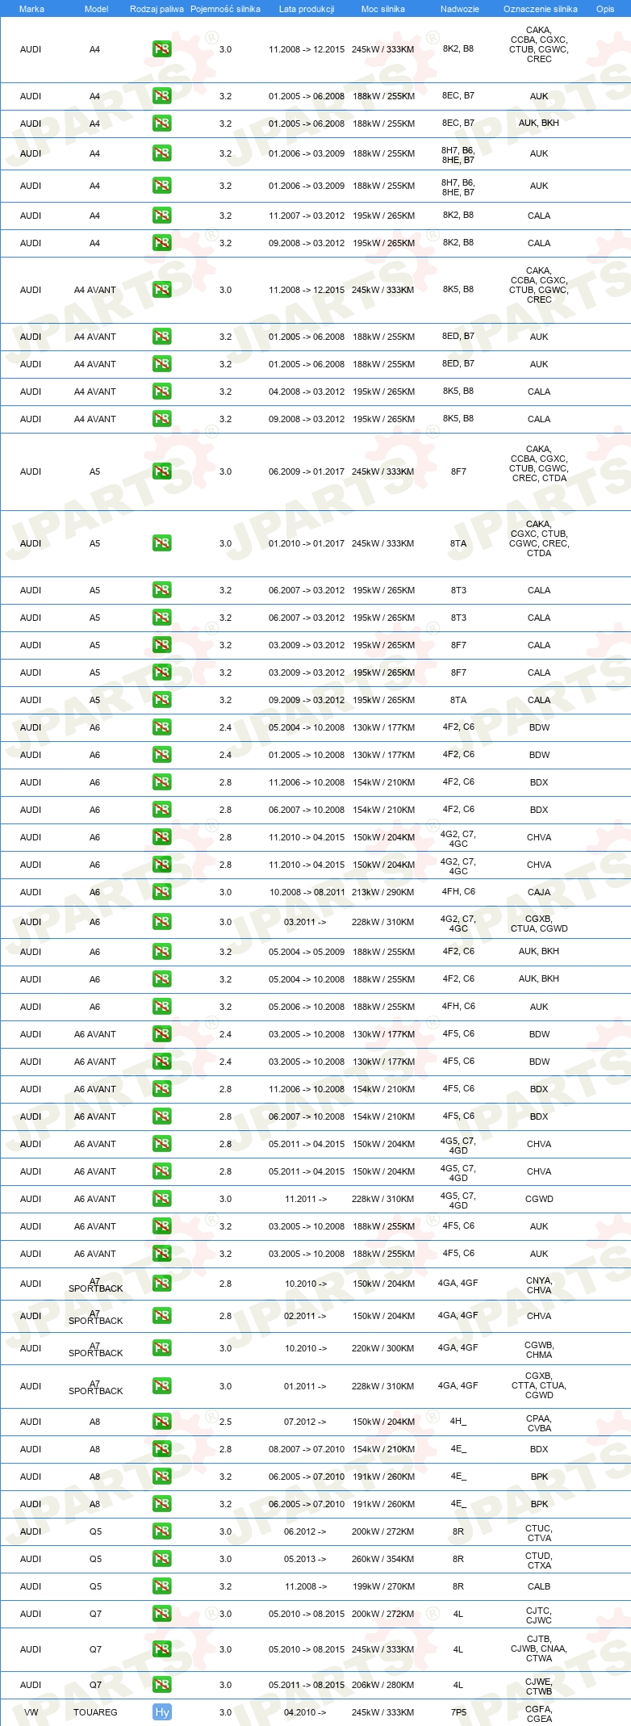Click fuel icon in A6 3.0 228kW 4G2 row
631x1726 pixels.
(162, 922)
